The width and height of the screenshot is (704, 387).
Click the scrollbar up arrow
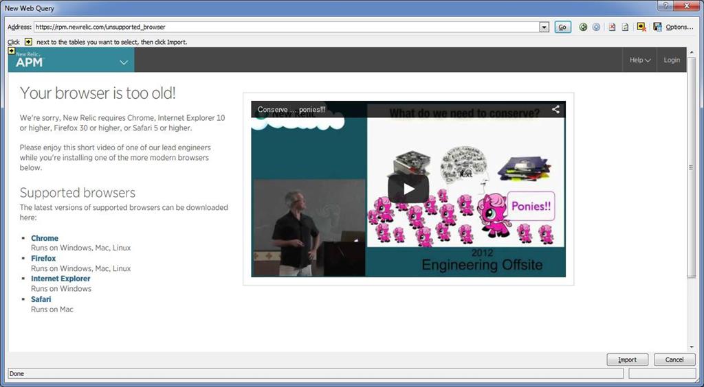691,52
